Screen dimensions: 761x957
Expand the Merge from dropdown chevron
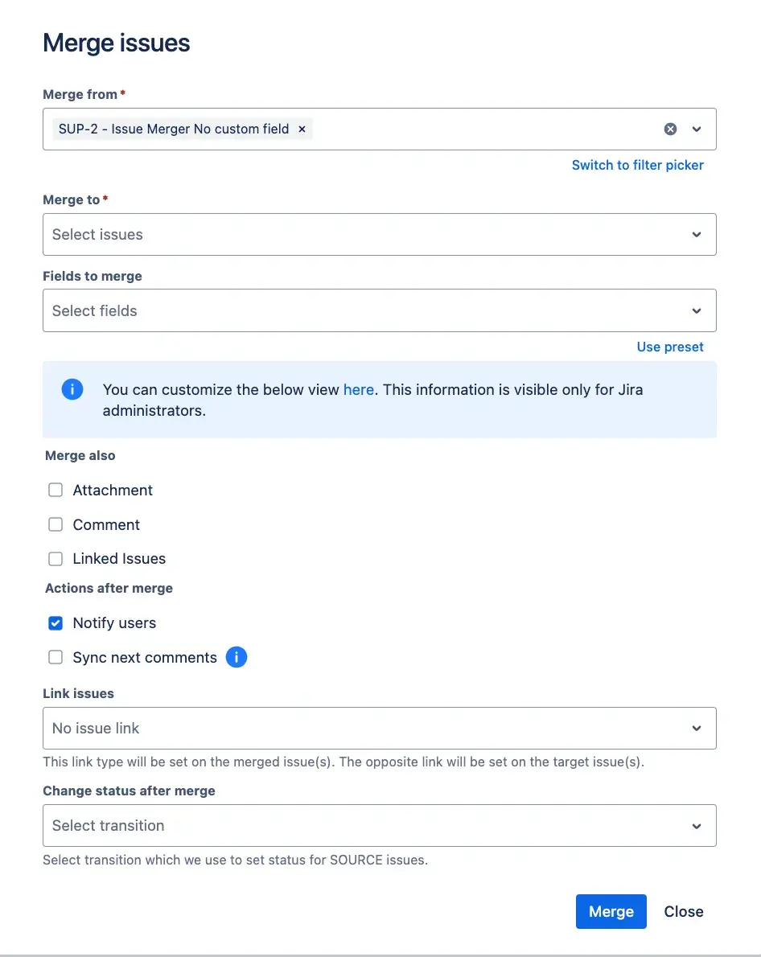tap(697, 129)
